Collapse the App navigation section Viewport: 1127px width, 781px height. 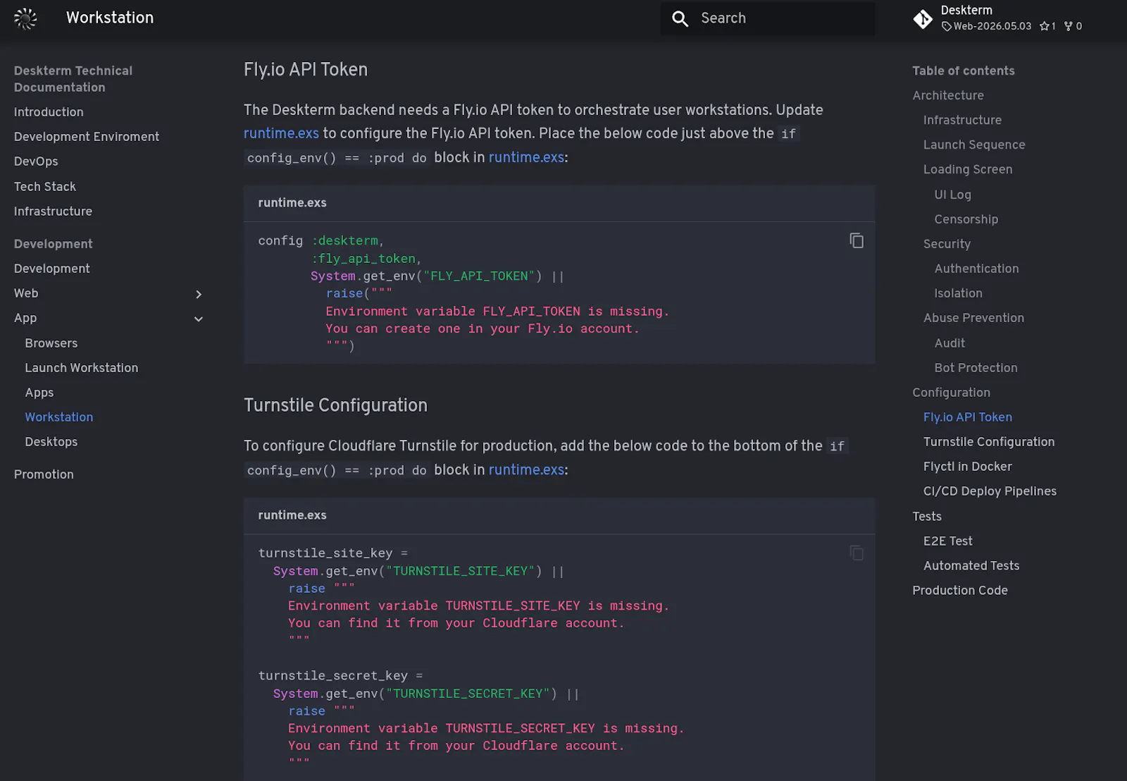pyautogui.click(x=199, y=319)
